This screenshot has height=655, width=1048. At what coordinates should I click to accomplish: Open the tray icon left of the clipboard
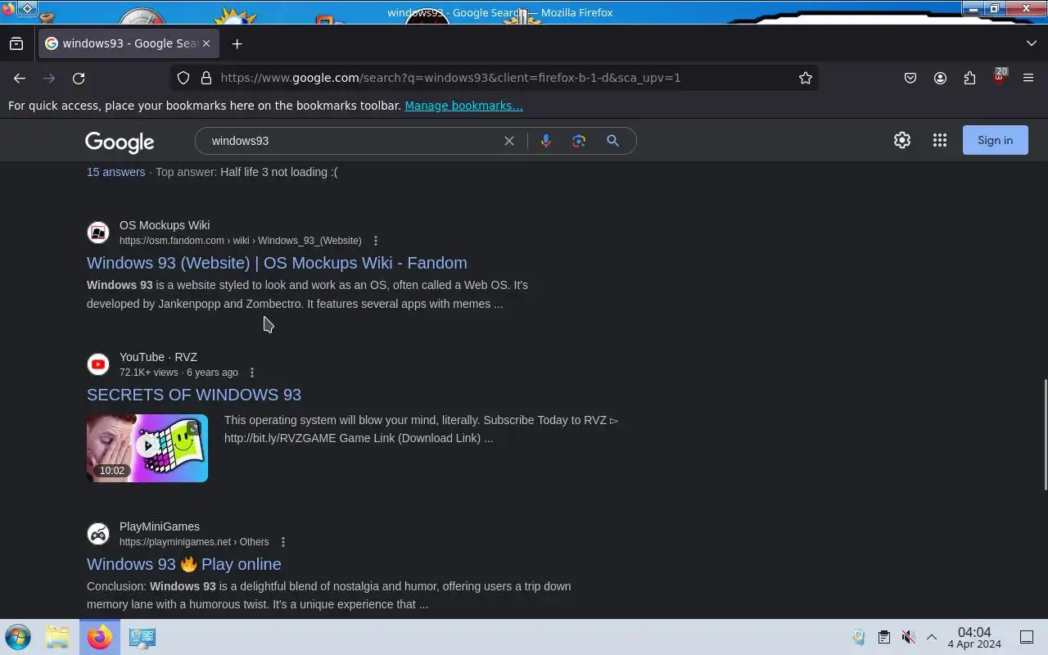859,637
